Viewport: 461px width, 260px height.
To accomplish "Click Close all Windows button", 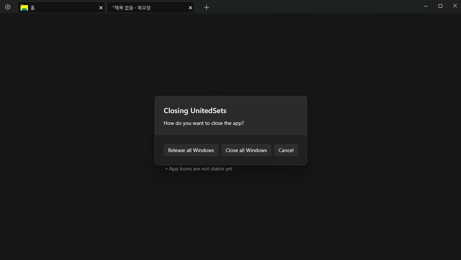I will 246,150.
